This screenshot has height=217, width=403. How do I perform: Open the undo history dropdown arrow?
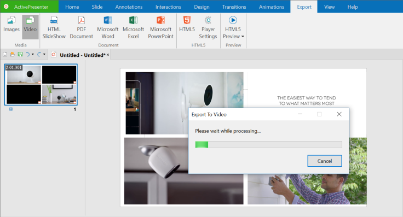(33, 54)
